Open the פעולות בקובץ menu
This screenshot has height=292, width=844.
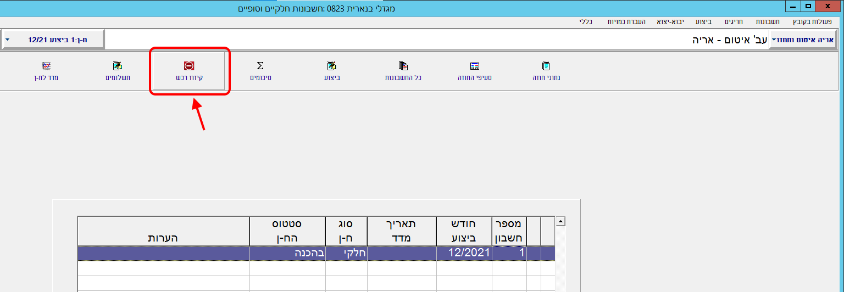[813, 22]
